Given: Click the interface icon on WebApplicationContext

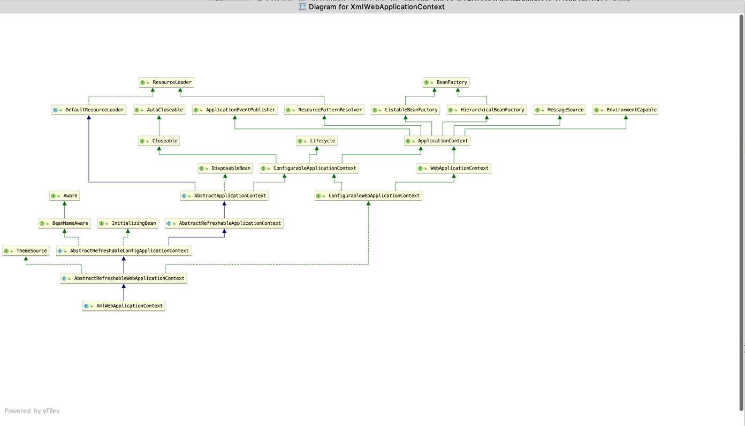Looking at the screenshot, I should point(421,169).
